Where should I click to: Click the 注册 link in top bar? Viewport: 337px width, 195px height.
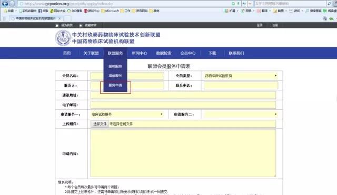(x=275, y=25)
